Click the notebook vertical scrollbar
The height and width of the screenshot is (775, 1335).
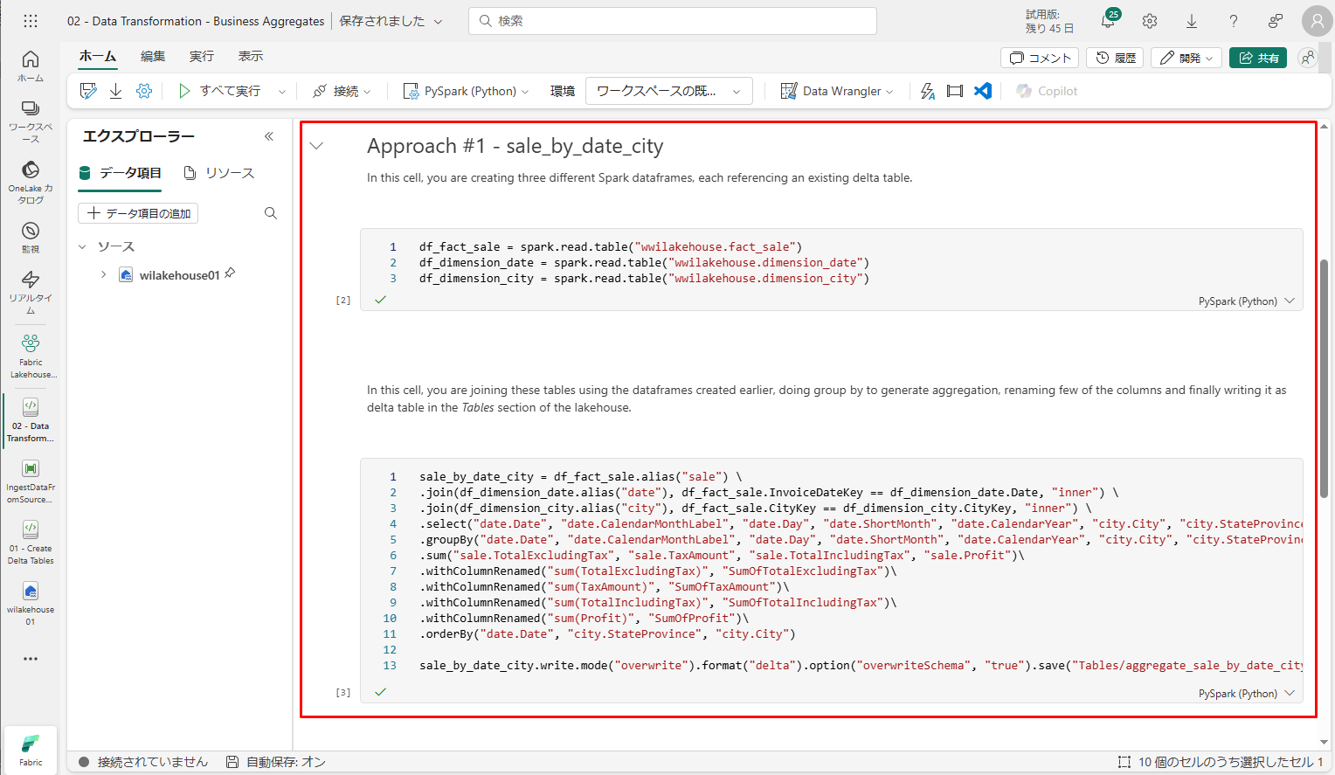[x=1324, y=376]
